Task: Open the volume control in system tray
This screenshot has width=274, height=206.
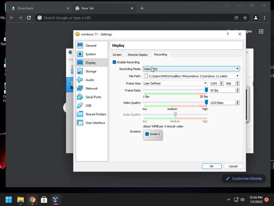Action: click(x=242, y=200)
